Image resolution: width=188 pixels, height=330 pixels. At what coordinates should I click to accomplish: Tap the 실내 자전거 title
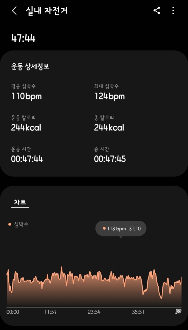(47, 11)
